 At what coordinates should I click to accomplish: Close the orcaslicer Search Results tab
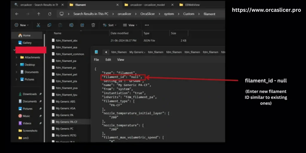[62, 5]
